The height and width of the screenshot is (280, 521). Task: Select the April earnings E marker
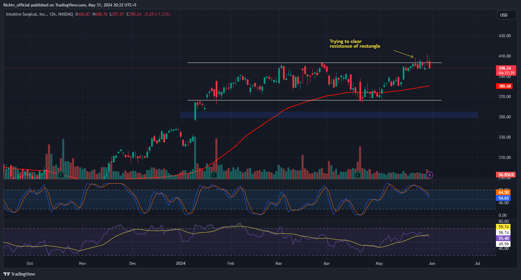coord(358,175)
